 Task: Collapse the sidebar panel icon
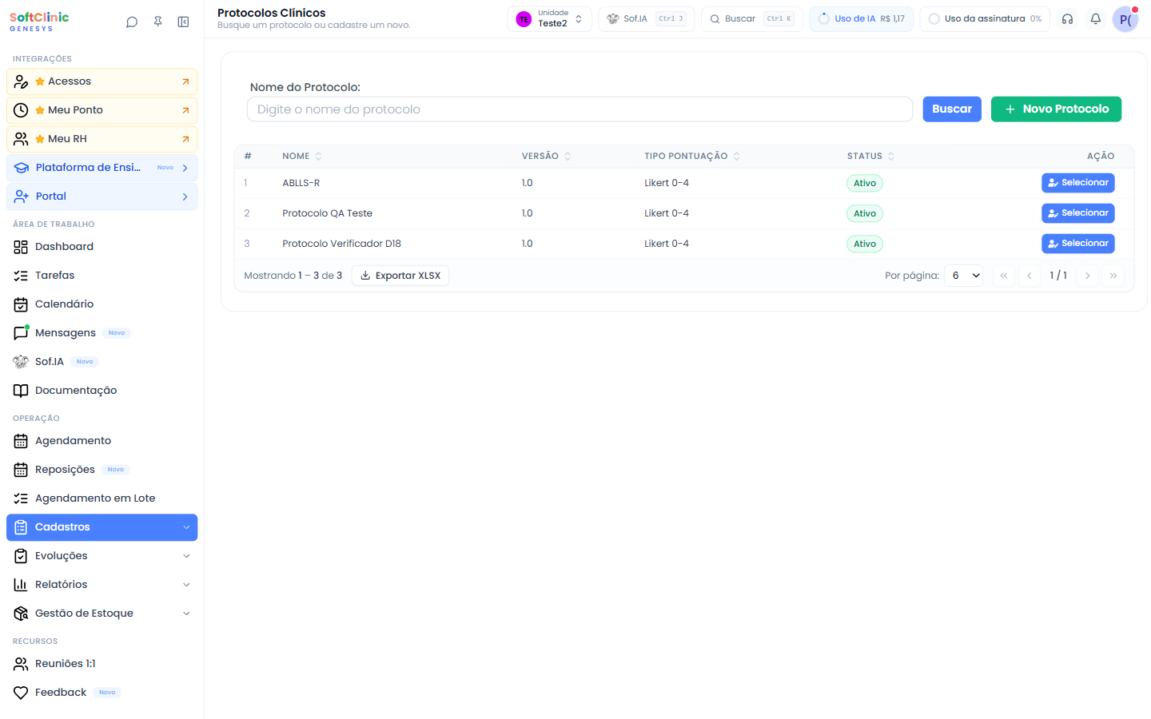point(184,22)
